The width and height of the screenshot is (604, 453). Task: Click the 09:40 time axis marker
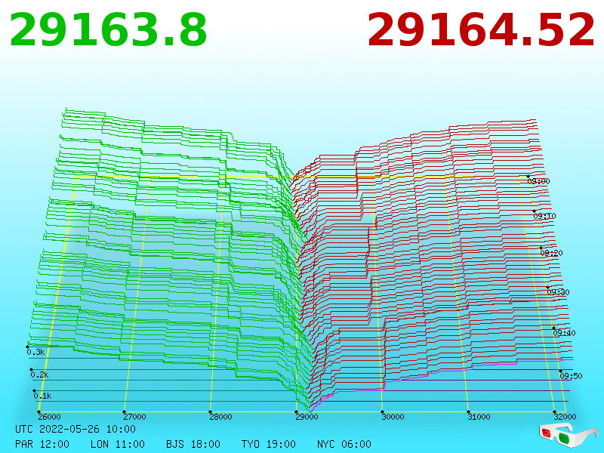tap(564, 333)
